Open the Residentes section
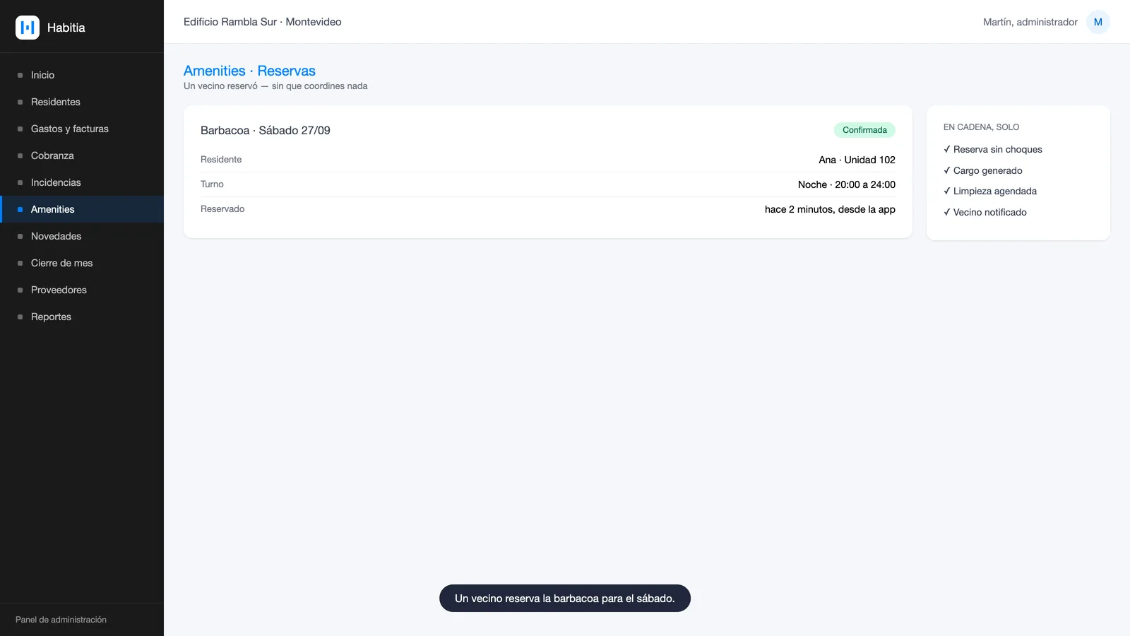Viewport: 1130px width, 636px height. pos(82,102)
